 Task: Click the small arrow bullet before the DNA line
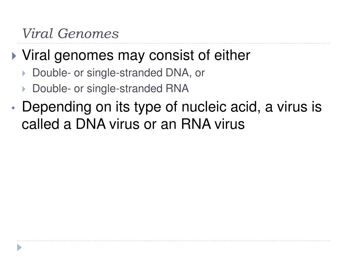click(x=24, y=73)
